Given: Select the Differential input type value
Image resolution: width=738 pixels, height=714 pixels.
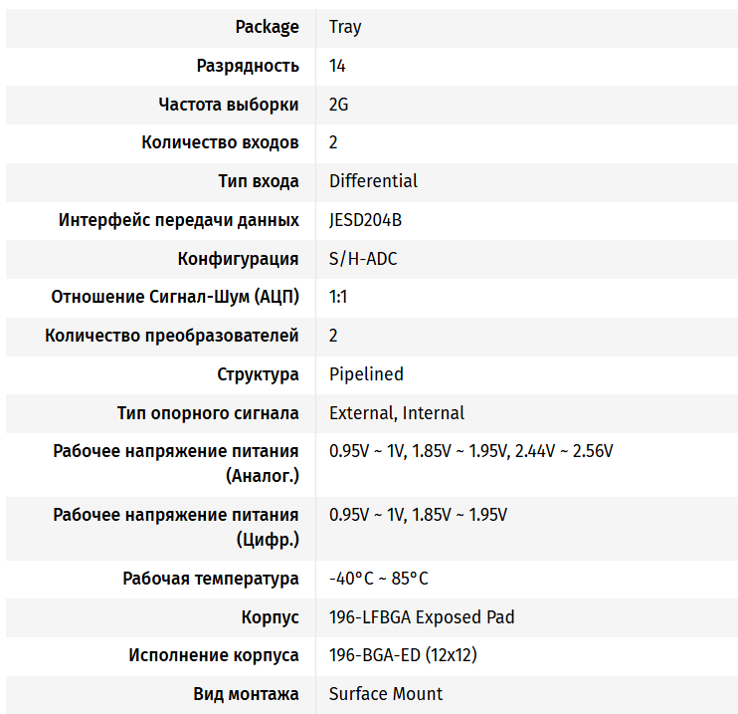Looking at the screenshot, I should click(373, 181).
